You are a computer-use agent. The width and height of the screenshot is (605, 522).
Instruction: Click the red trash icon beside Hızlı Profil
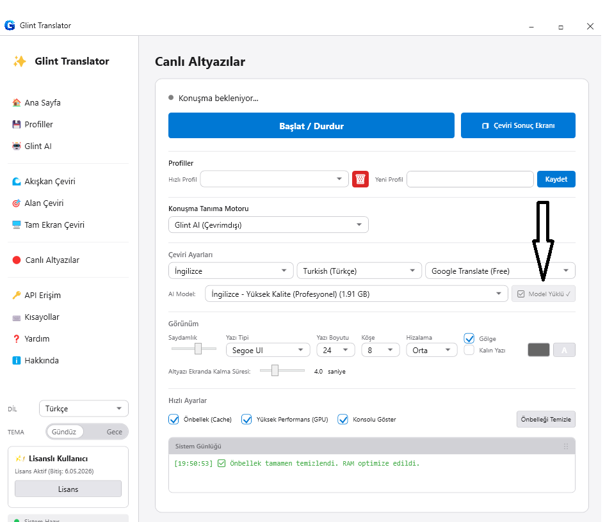tap(360, 179)
